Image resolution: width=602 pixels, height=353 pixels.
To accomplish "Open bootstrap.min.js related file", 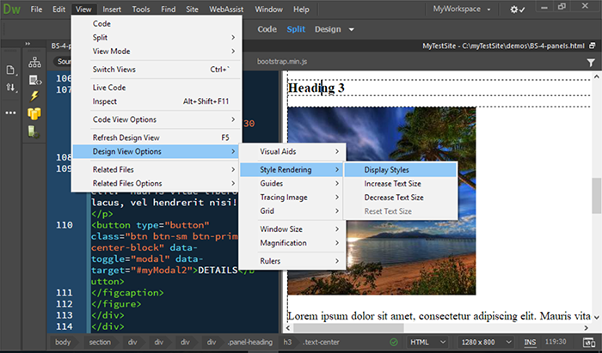I will point(282,62).
